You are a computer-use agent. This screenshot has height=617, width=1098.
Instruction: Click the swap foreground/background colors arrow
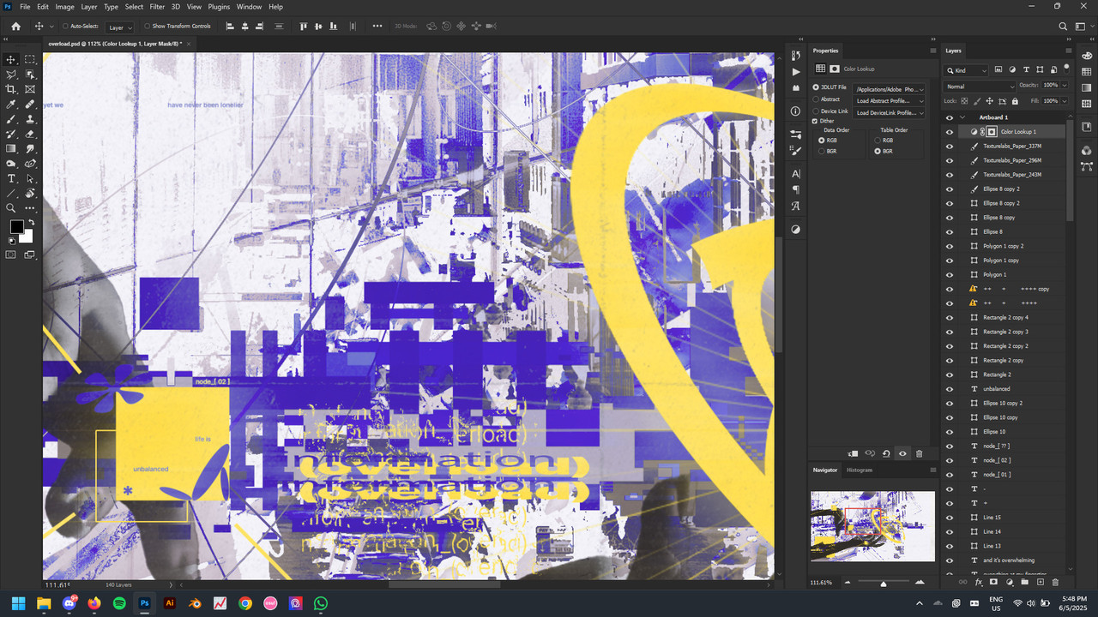pyautogui.click(x=30, y=222)
